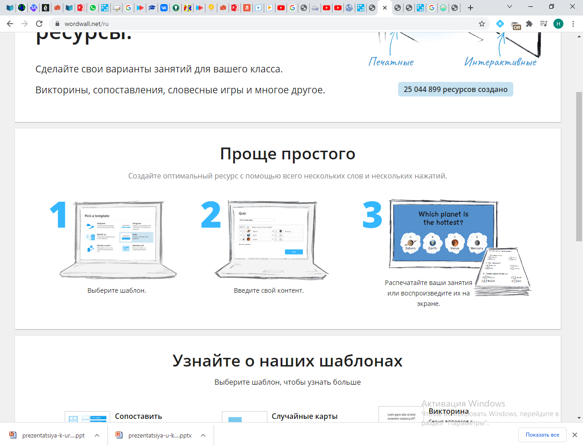Screen dimensions: 583x448
Task: Open the green circle lightbulb tab
Action: click(x=176, y=8)
